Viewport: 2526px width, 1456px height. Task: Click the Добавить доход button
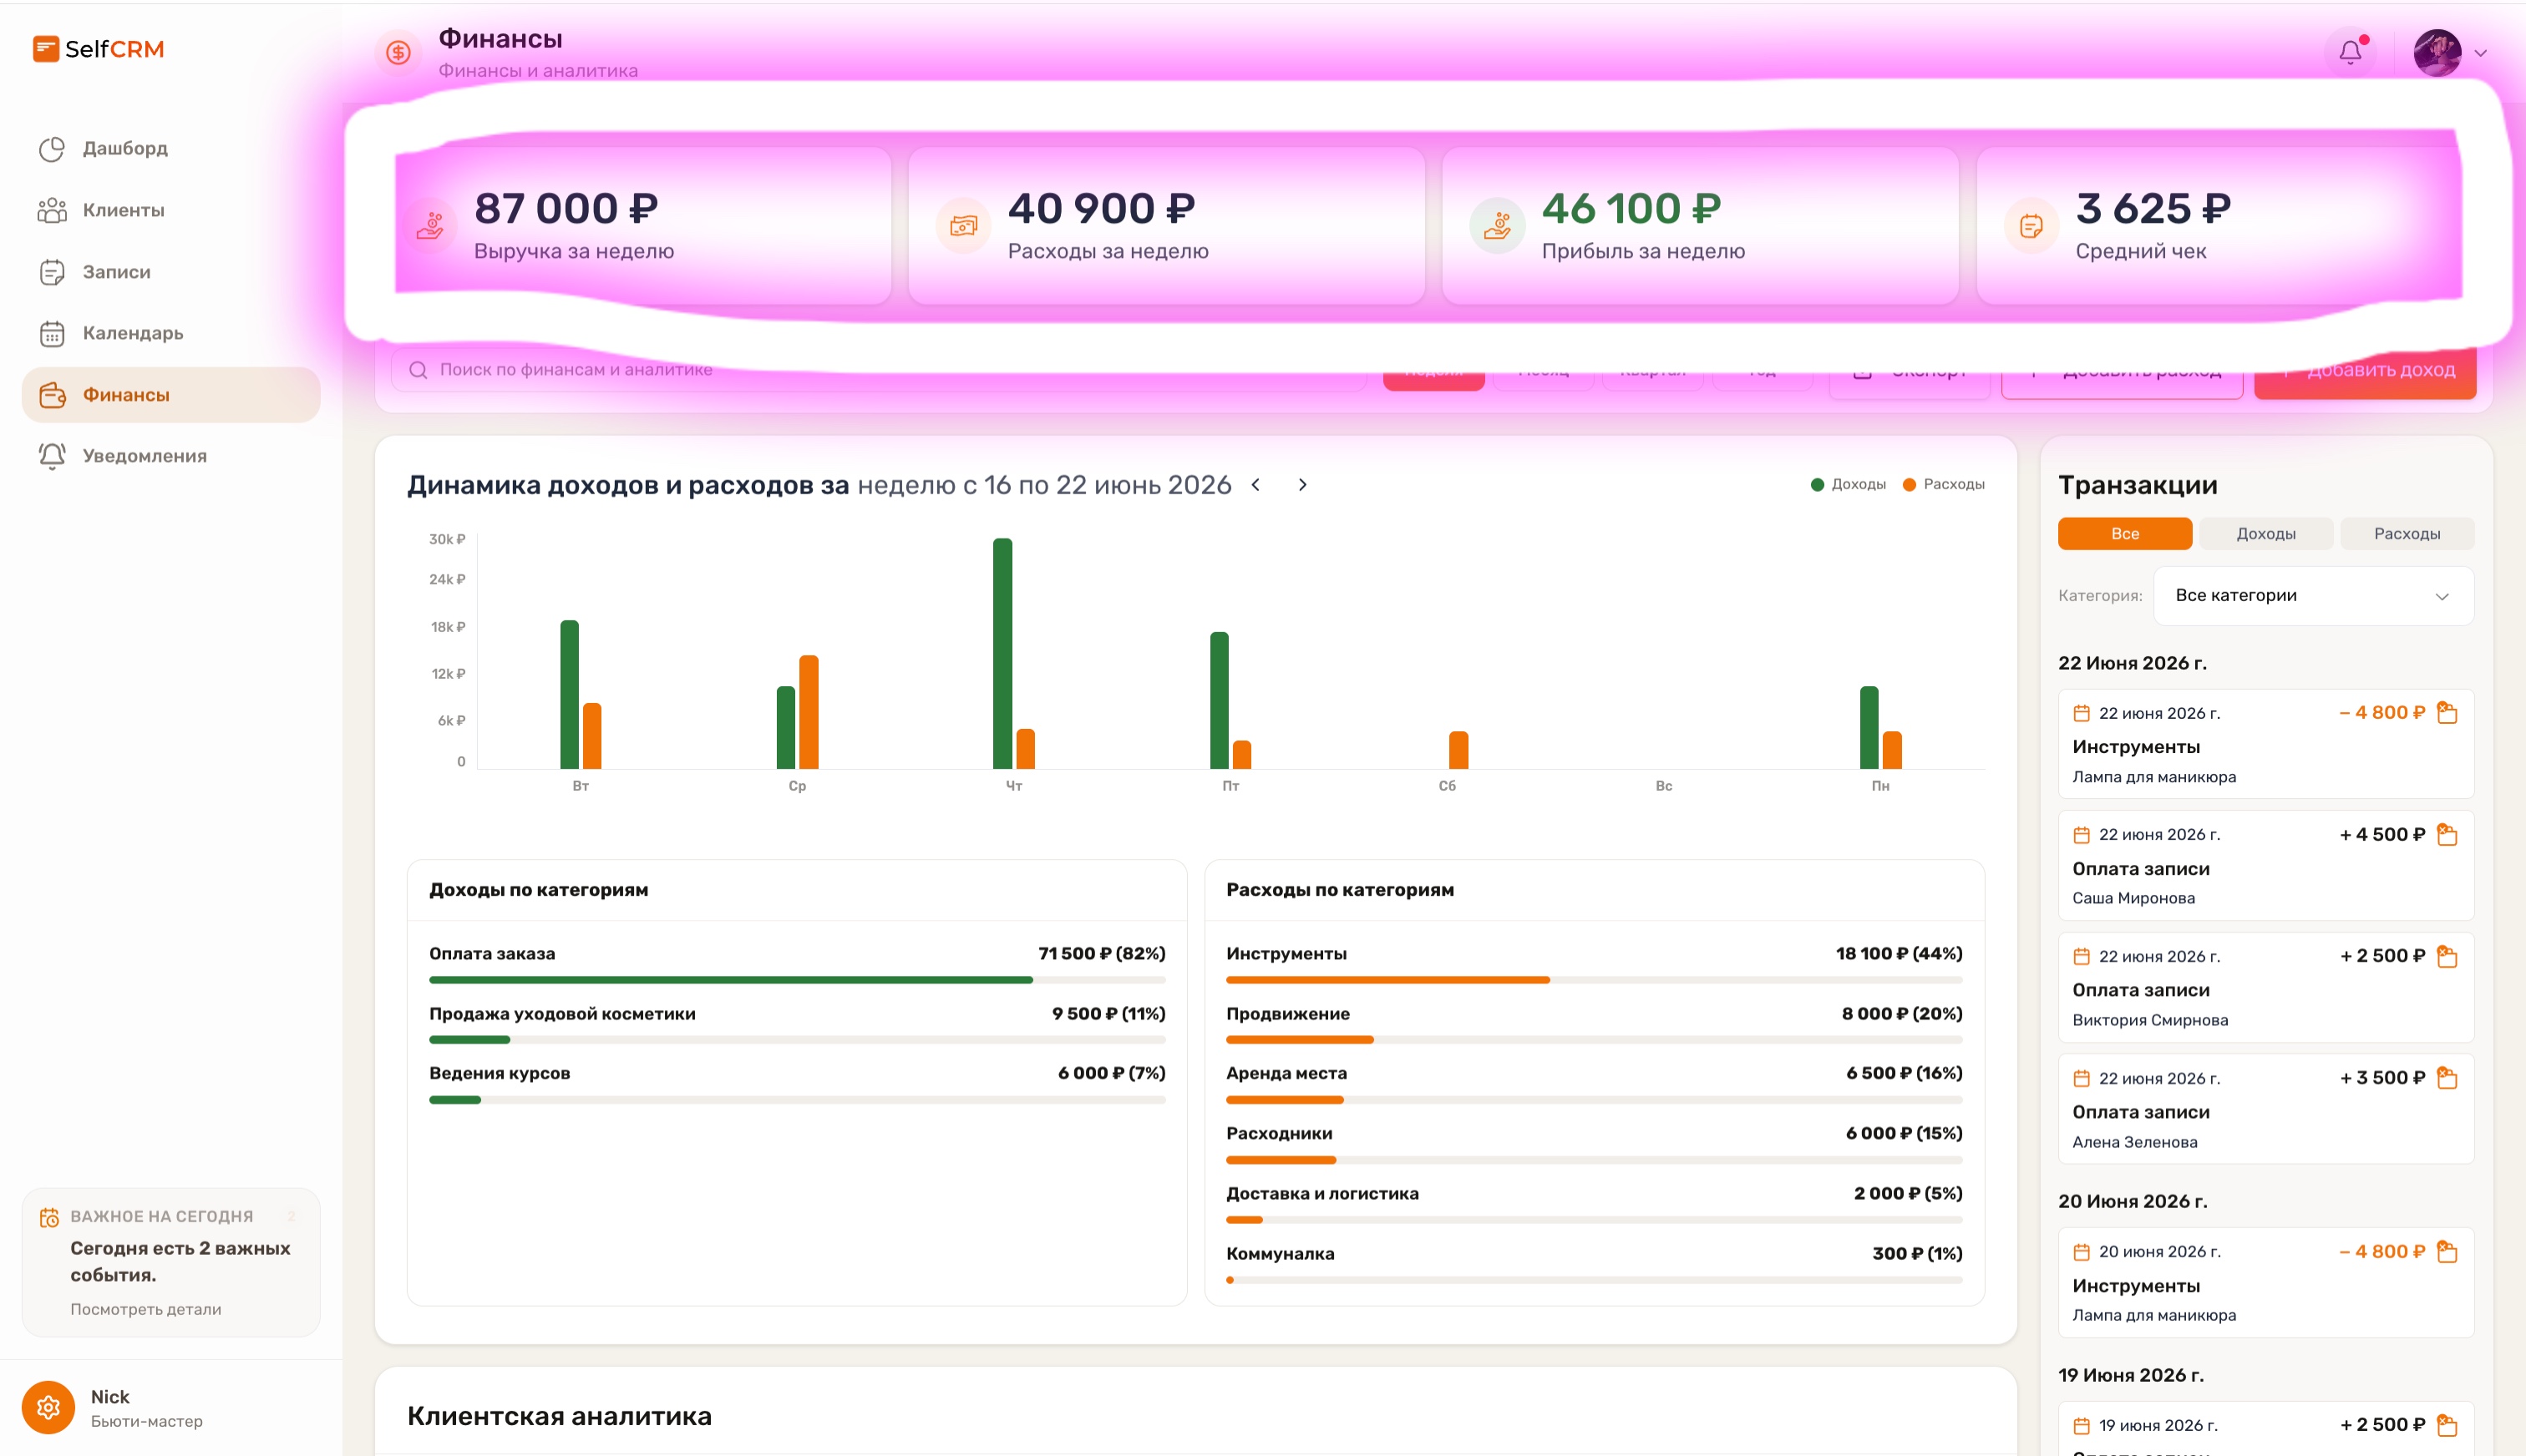(2366, 370)
